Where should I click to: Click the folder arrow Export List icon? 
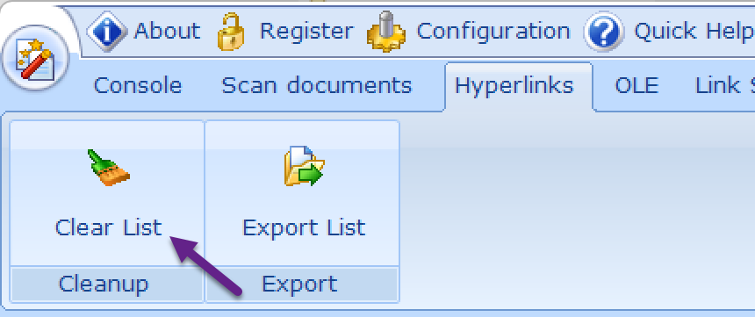304,167
